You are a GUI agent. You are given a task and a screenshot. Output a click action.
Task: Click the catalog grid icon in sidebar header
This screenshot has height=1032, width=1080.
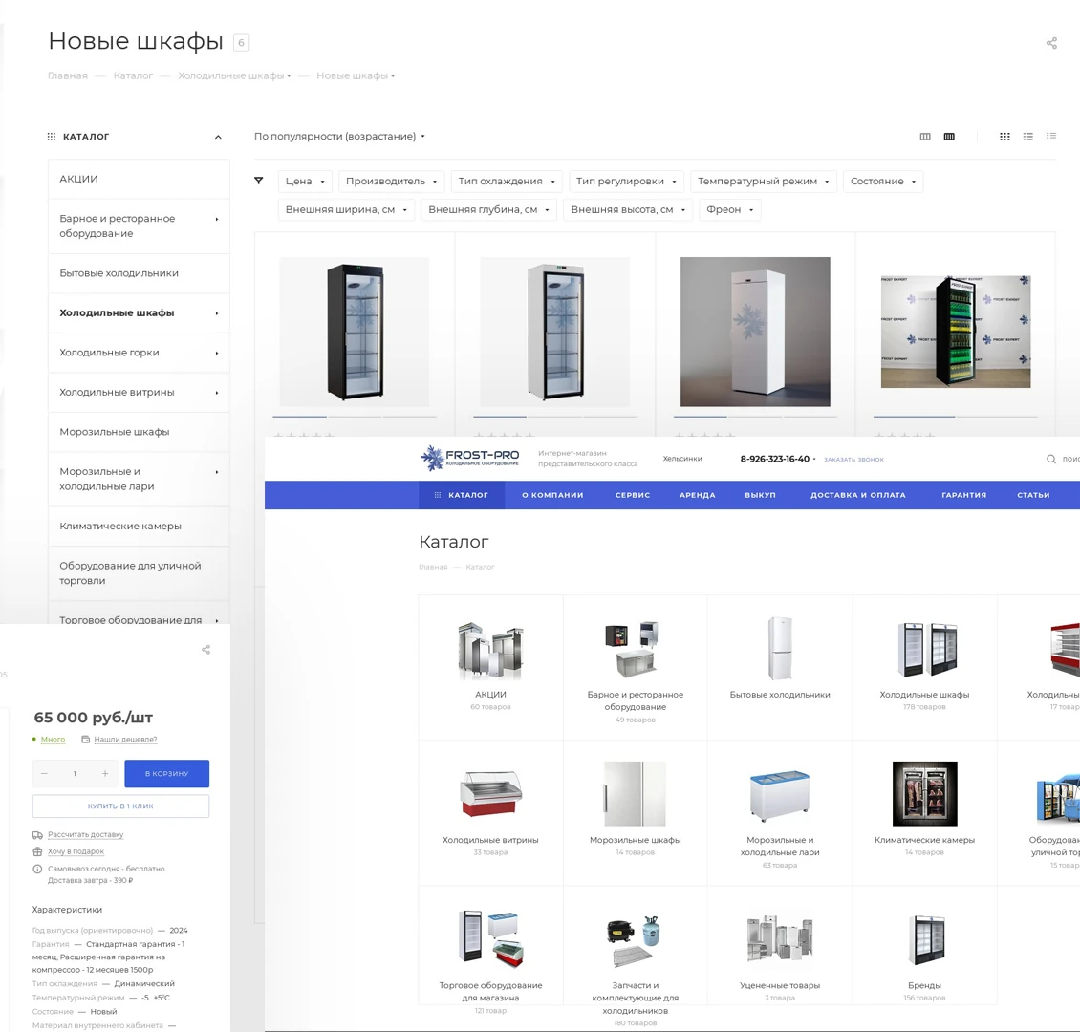click(51, 137)
